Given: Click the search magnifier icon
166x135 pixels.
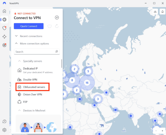Looking at the screenshot, I should (57, 51).
